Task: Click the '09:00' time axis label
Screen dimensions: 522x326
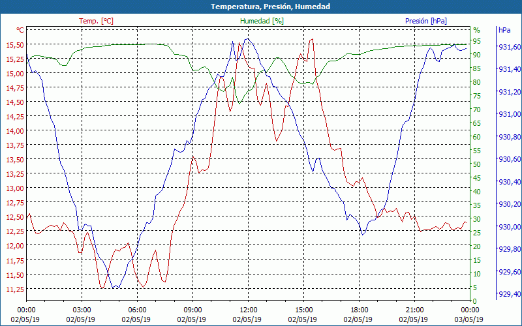Action: click(192, 310)
